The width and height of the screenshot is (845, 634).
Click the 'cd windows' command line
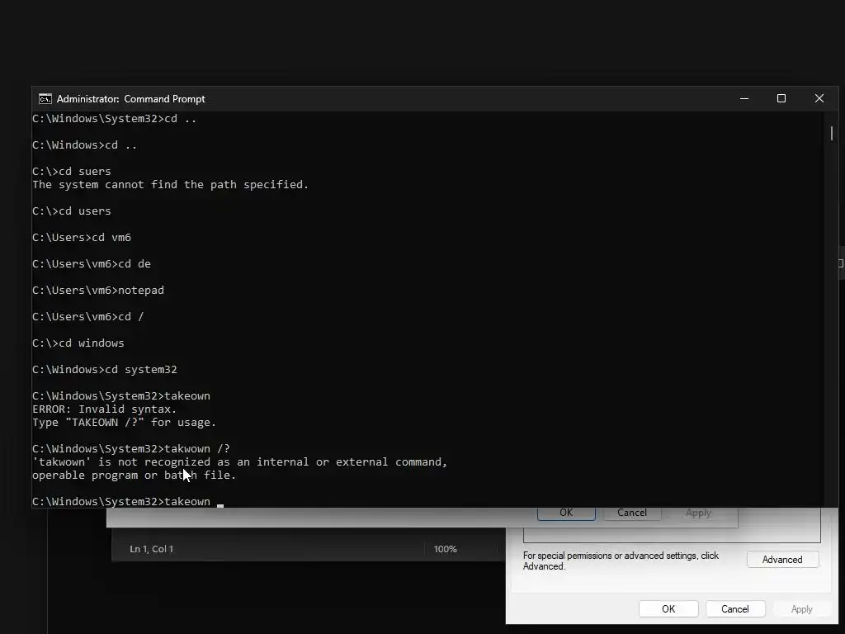(78, 343)
